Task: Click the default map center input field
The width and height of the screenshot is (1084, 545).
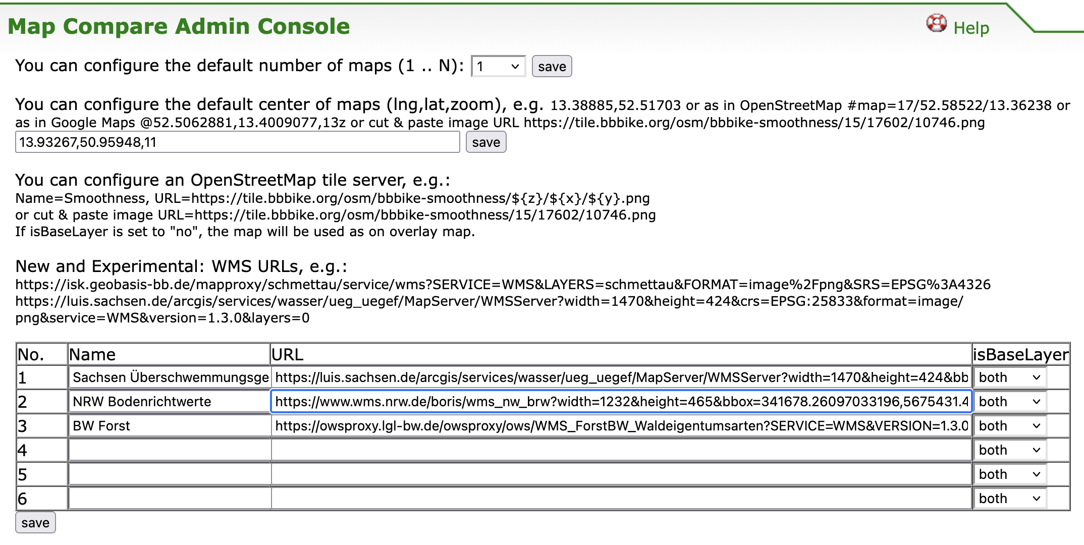Action: pyautogui.click(x=237, y=142)
